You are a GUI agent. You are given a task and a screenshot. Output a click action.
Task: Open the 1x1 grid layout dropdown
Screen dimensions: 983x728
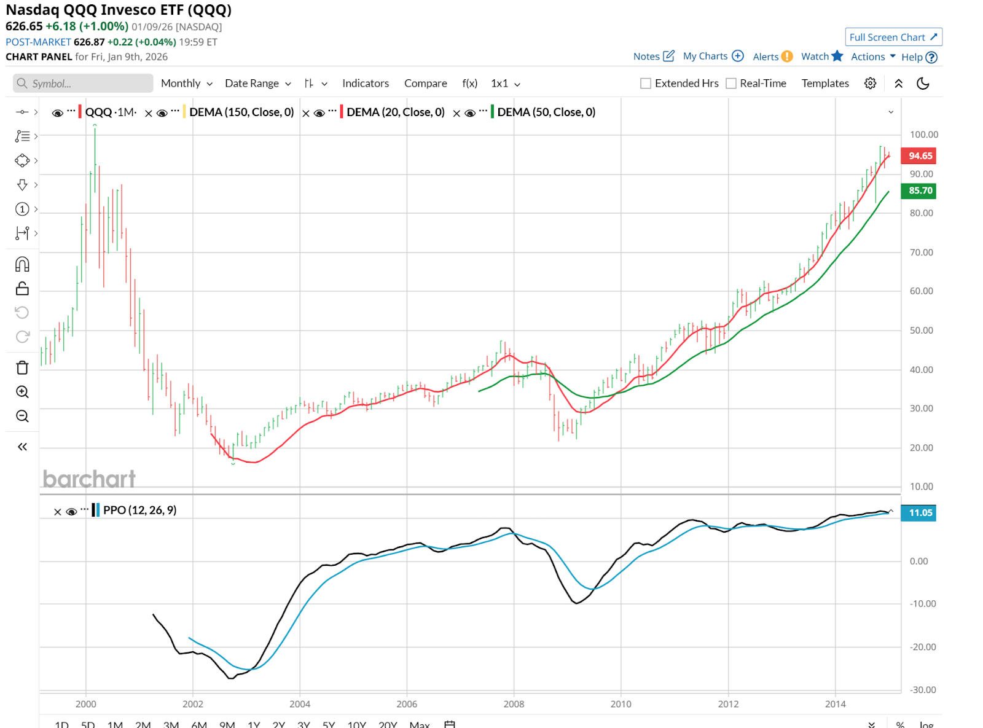click(x=505, y=84)
